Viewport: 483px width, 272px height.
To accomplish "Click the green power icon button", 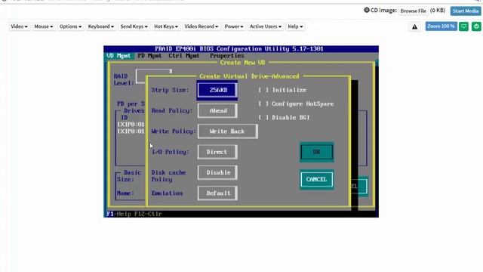I will click(x=476, y=26).
